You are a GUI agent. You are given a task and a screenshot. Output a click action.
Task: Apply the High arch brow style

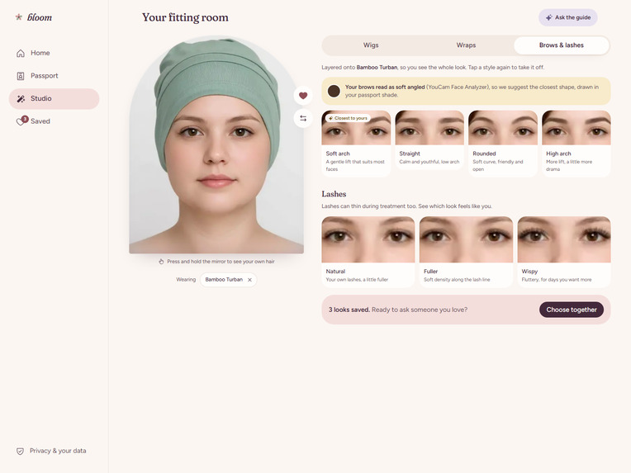tap(576, 144)
